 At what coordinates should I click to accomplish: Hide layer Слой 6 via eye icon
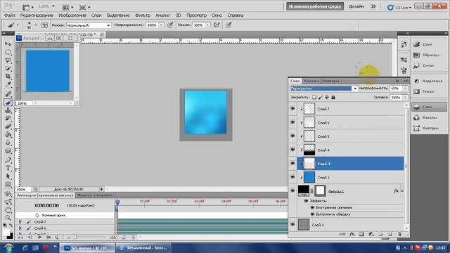292,122
